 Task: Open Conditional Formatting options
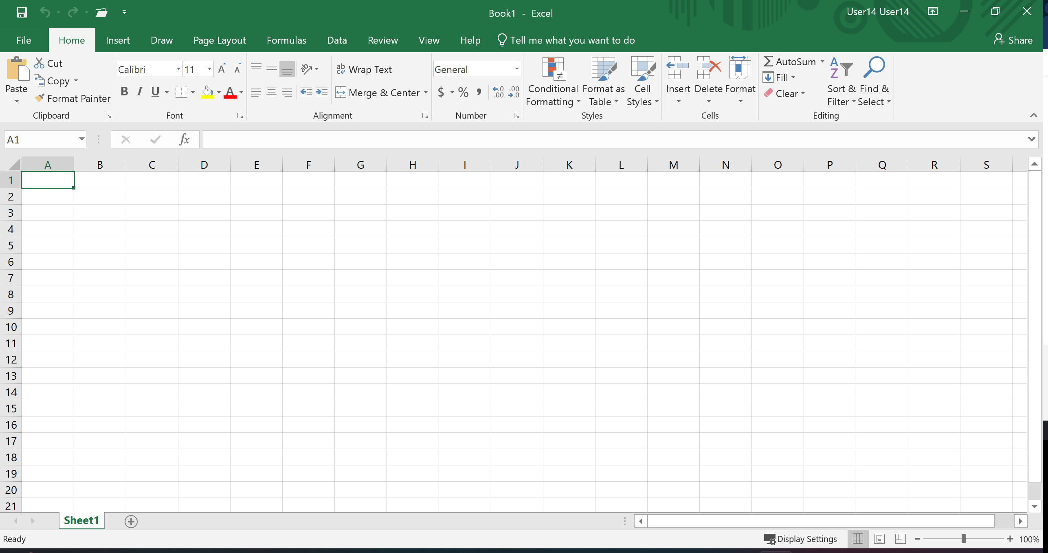pos(553,82)
